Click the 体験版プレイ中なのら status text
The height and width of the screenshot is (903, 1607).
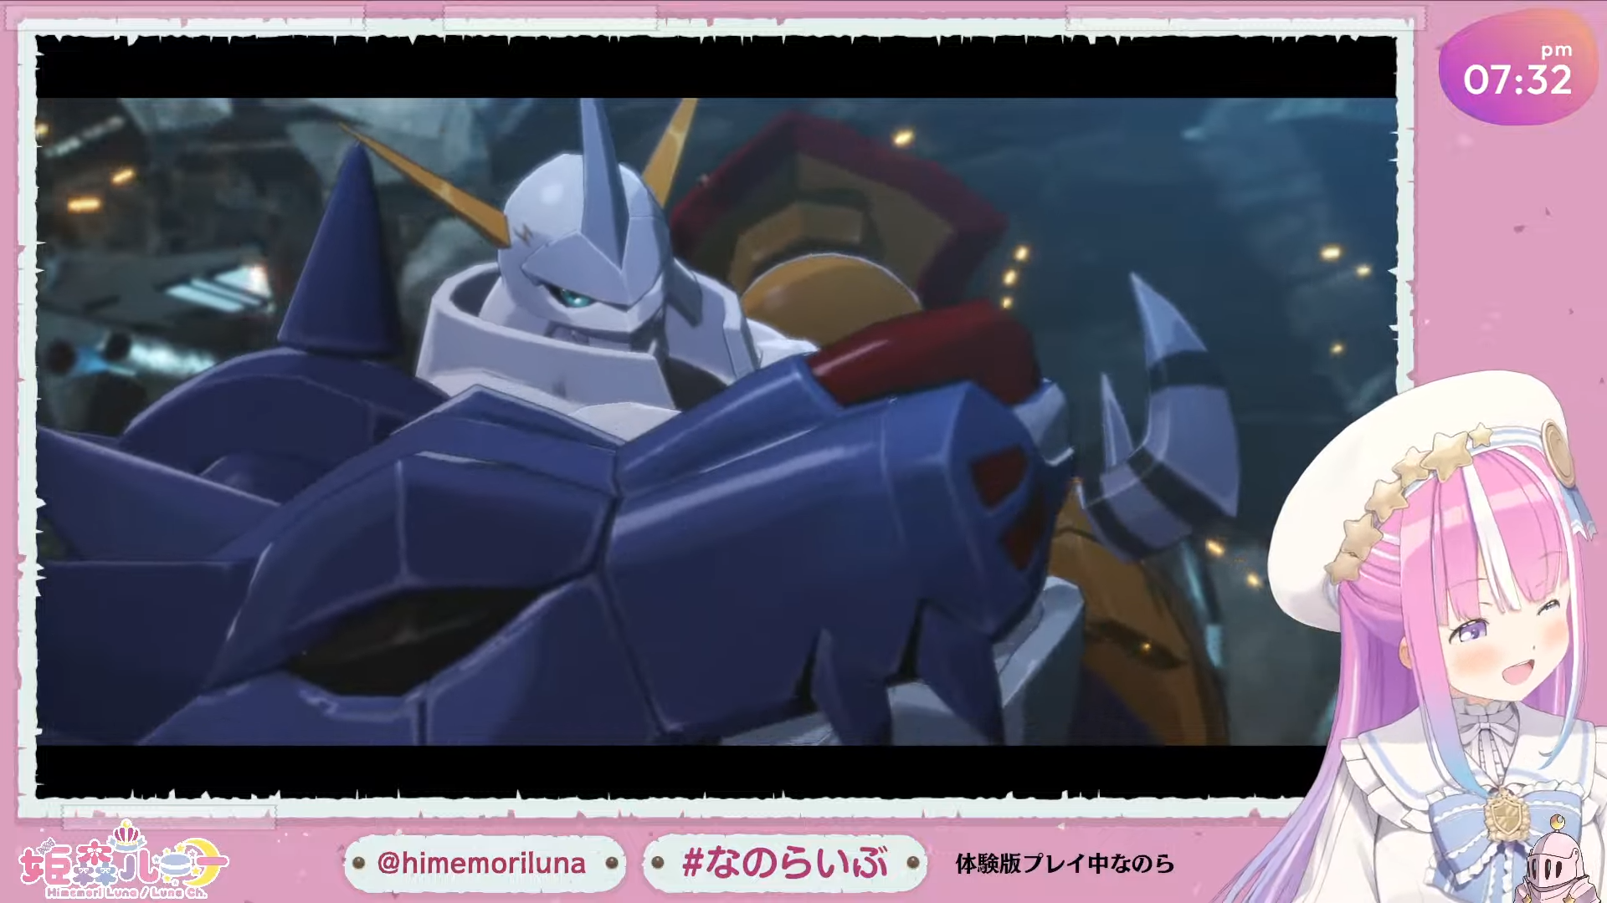[1065, 864]
